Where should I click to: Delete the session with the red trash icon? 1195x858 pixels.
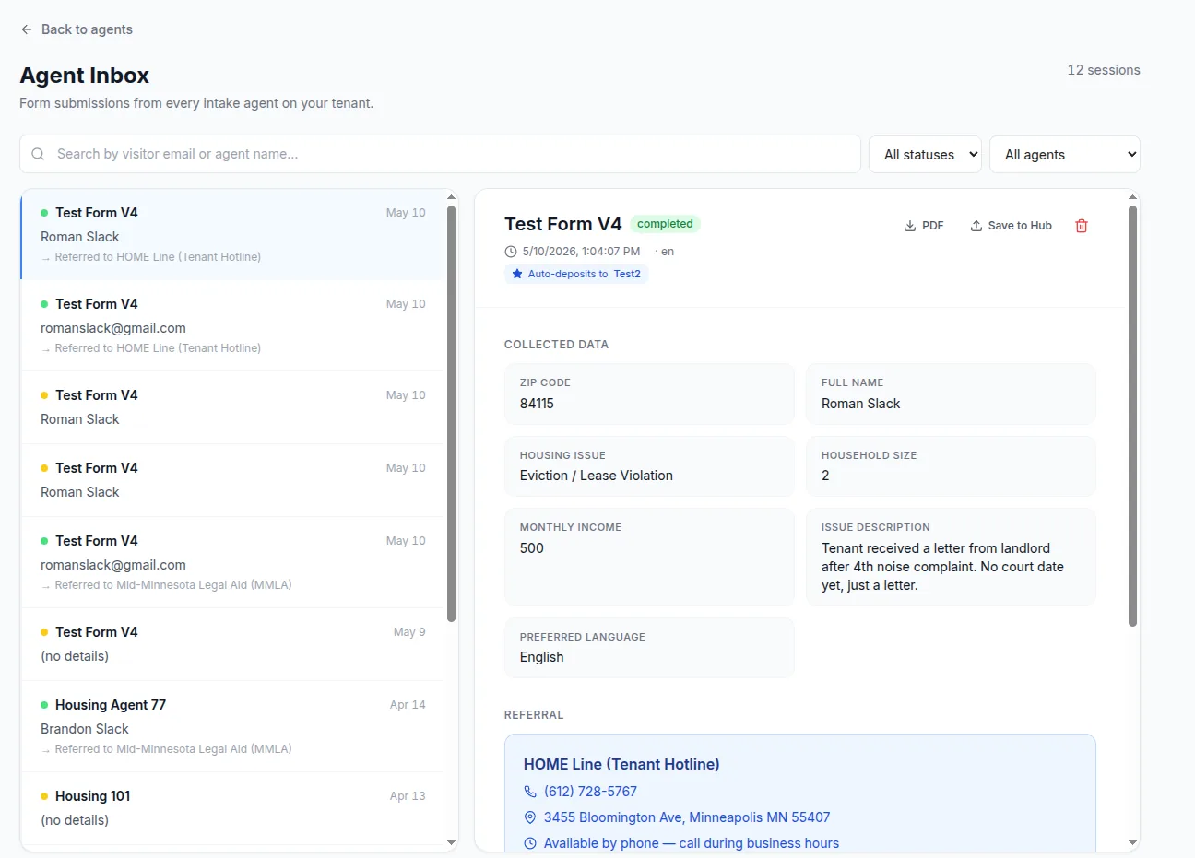(x=1082, y=226)
